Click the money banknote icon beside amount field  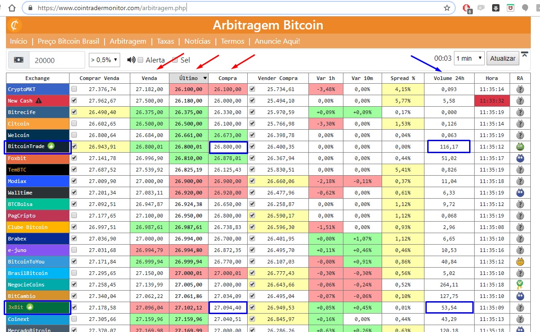pyautogui.click(x=19, y=60)
